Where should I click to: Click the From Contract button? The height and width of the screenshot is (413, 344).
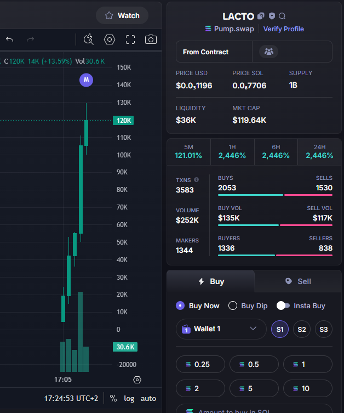(214, 52)
